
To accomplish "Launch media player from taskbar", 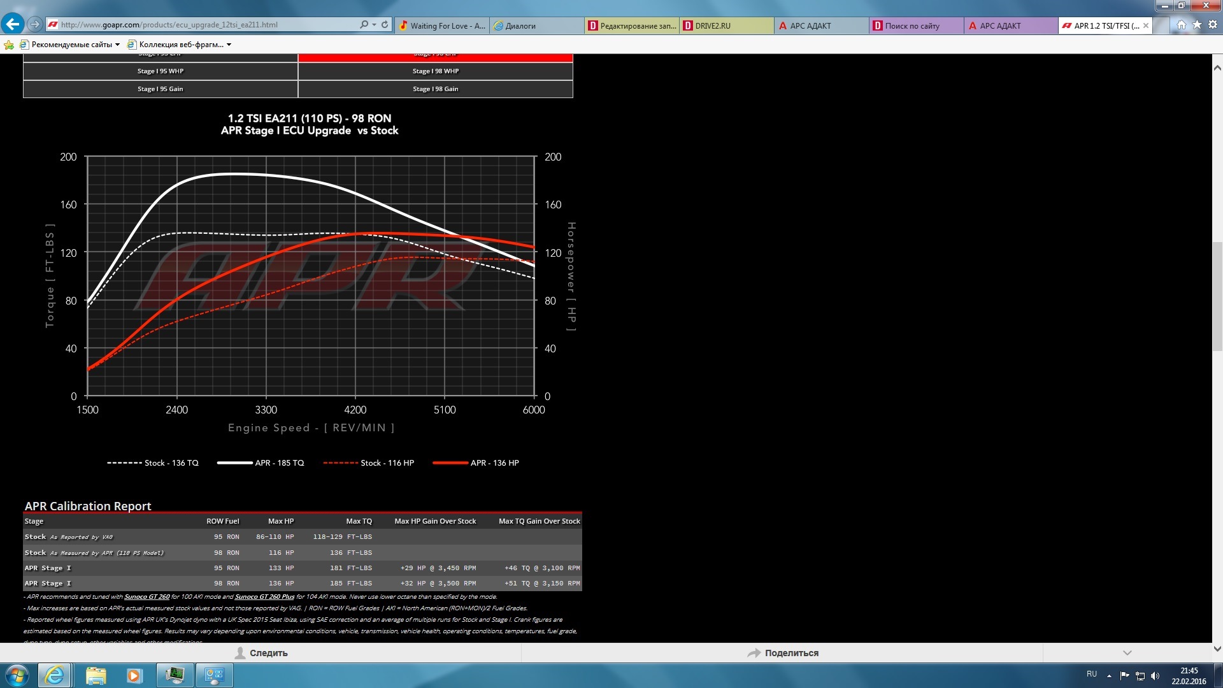I will pyautogui.click(x=134, y=675).
